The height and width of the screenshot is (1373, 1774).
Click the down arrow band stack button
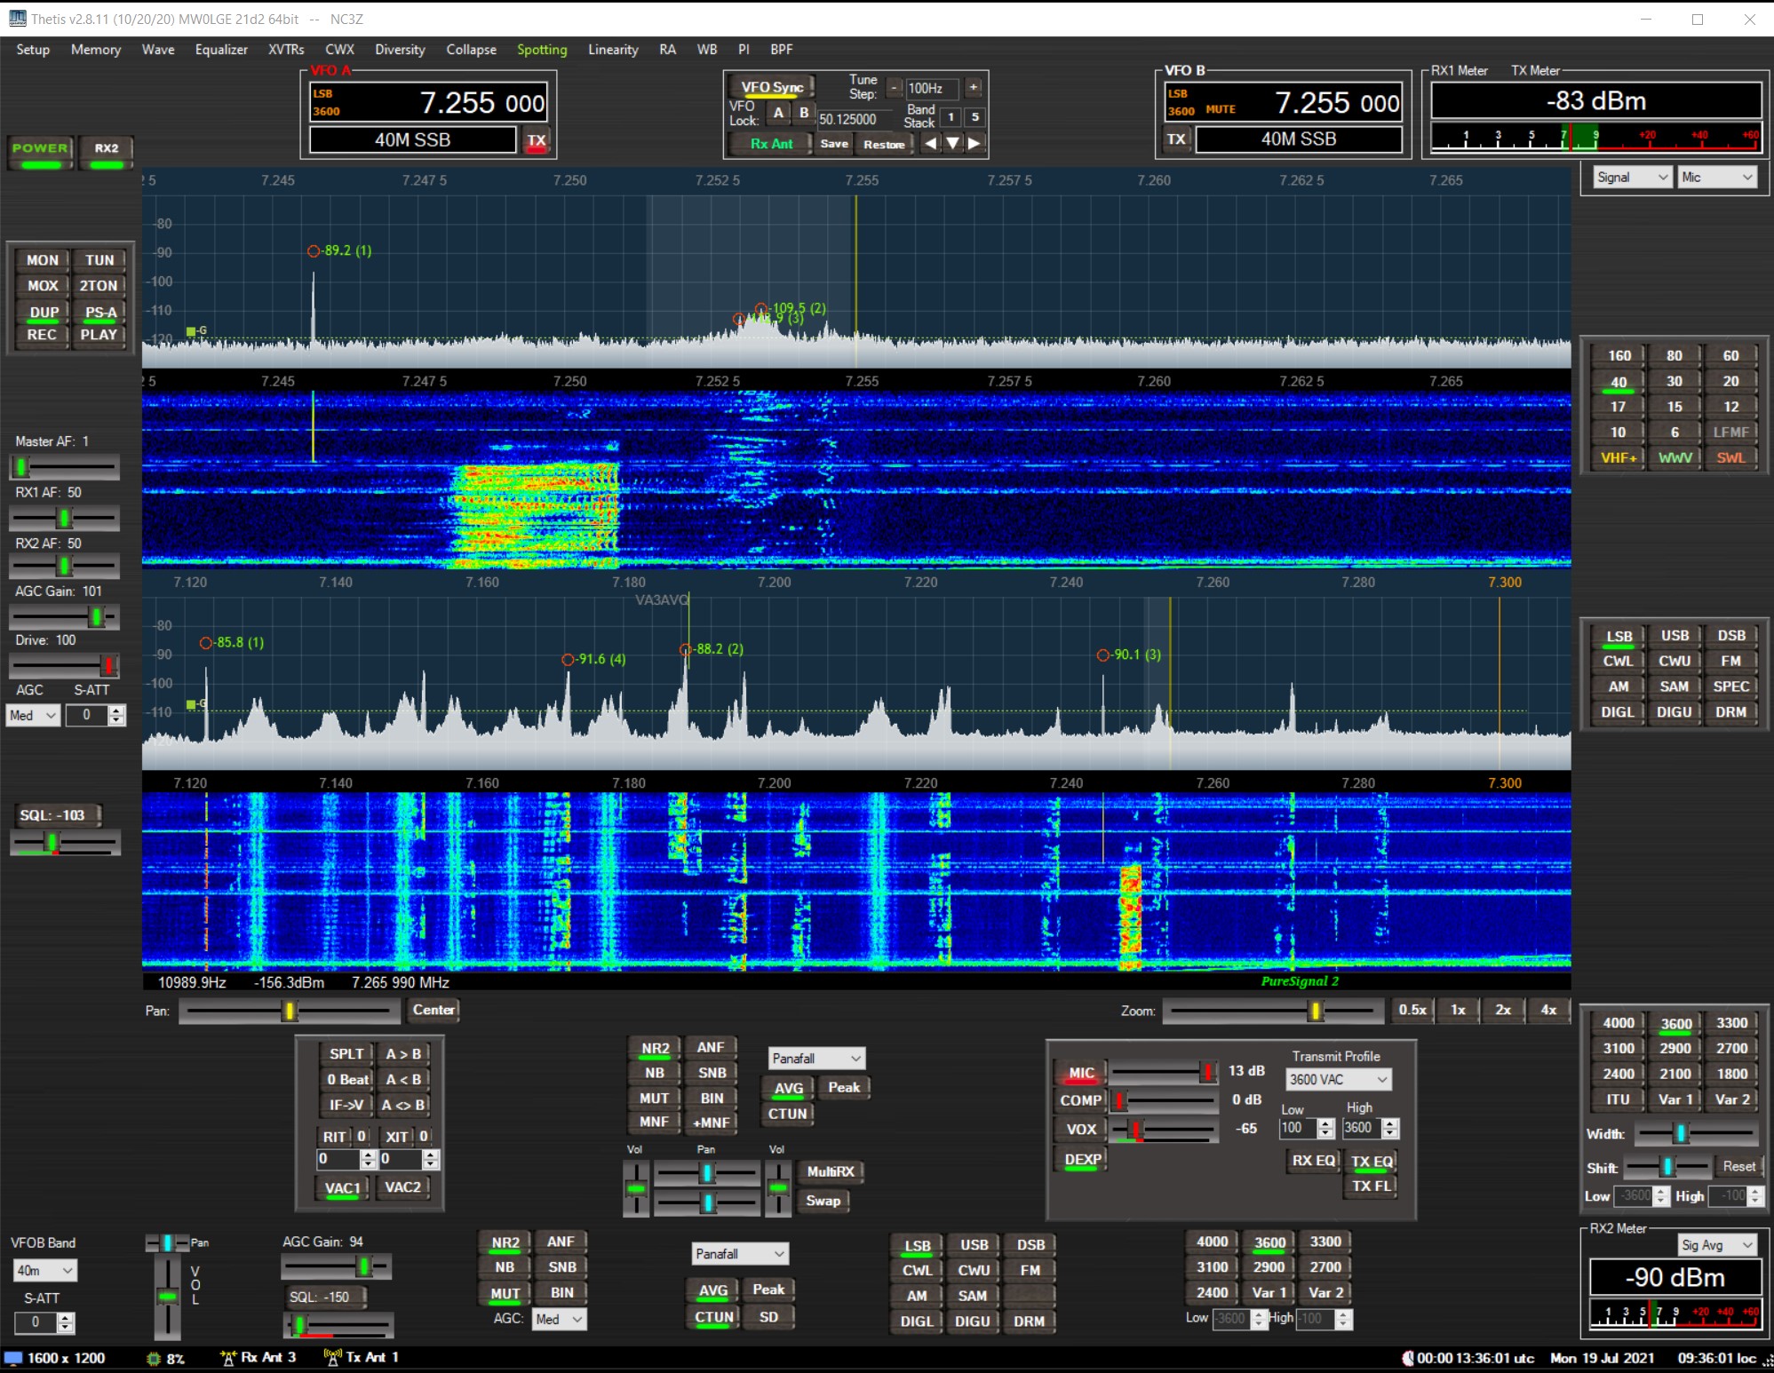tap(952, 143)
